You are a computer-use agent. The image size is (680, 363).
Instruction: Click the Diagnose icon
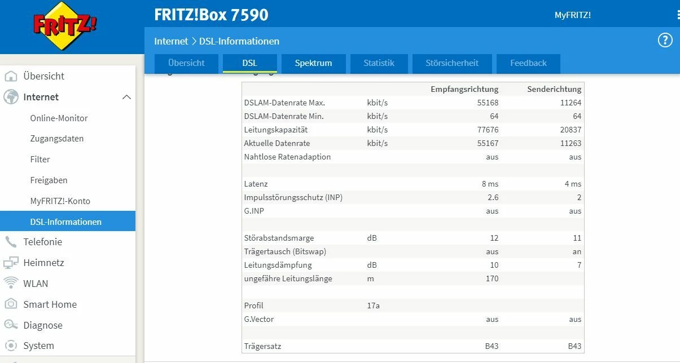pos(11,325)
